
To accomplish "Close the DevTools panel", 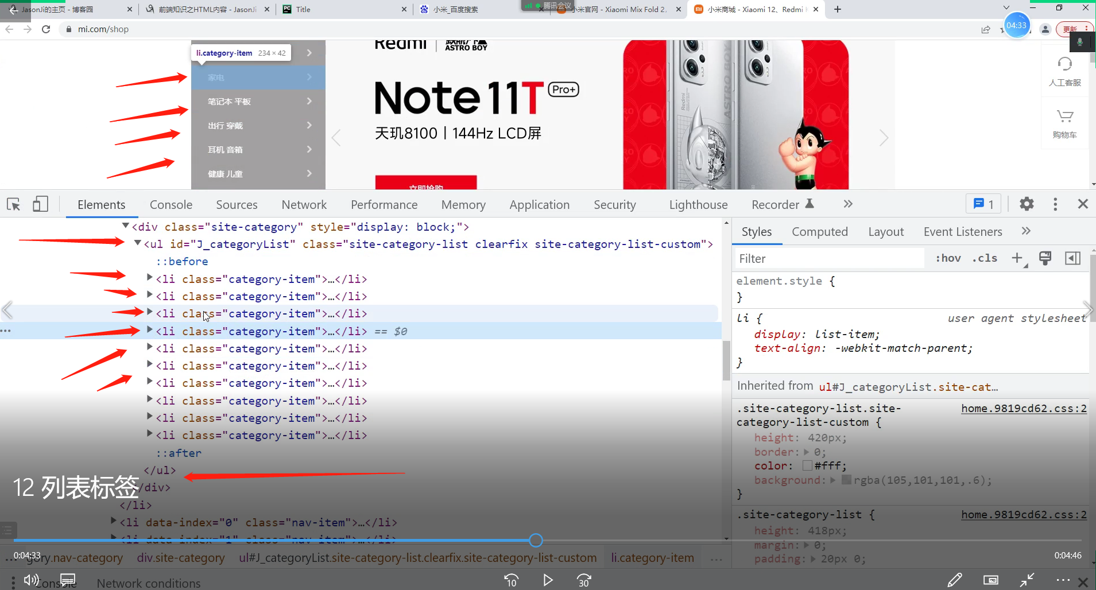I will click(x=1083, y=204).
